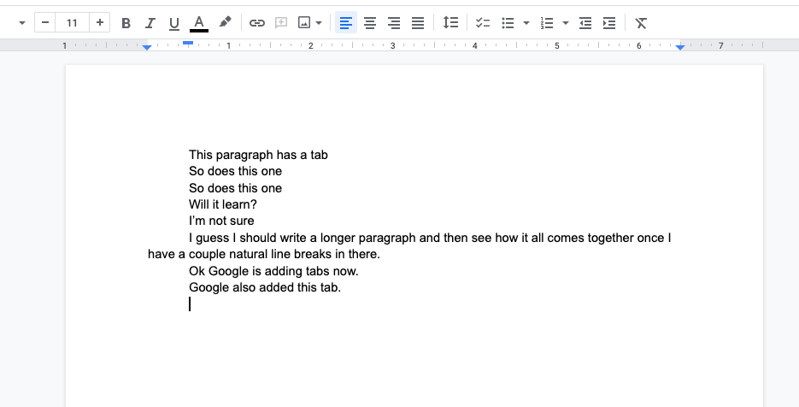Click the line starting "I guess I should write"
799x407 pixels.
tap(430, 238)
